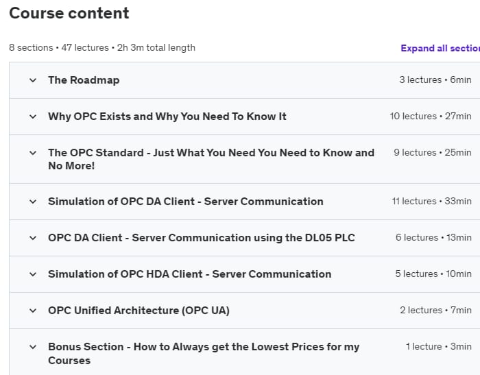This screenshot has width=480, height=375.
Task: Click chevron icon next to Why OPC Exists
Action: pyautogui.click(x=32, y=117)
